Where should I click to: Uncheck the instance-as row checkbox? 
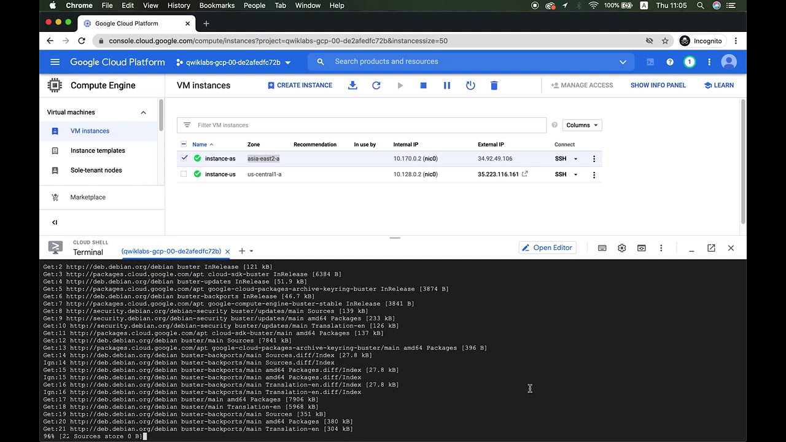point(184,158)
